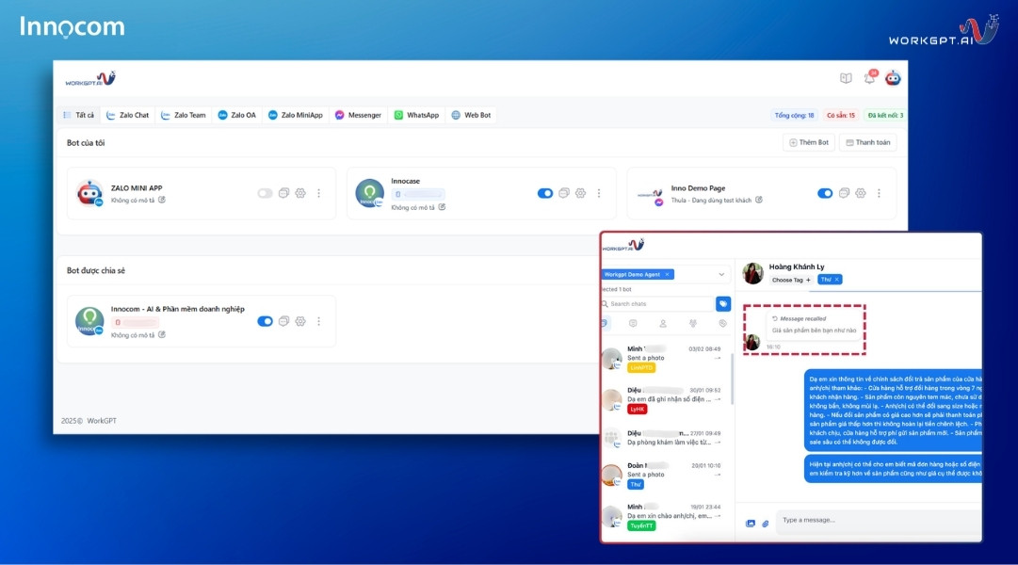
Task: Switch to the WhatsApp tab
Action: 417,115
